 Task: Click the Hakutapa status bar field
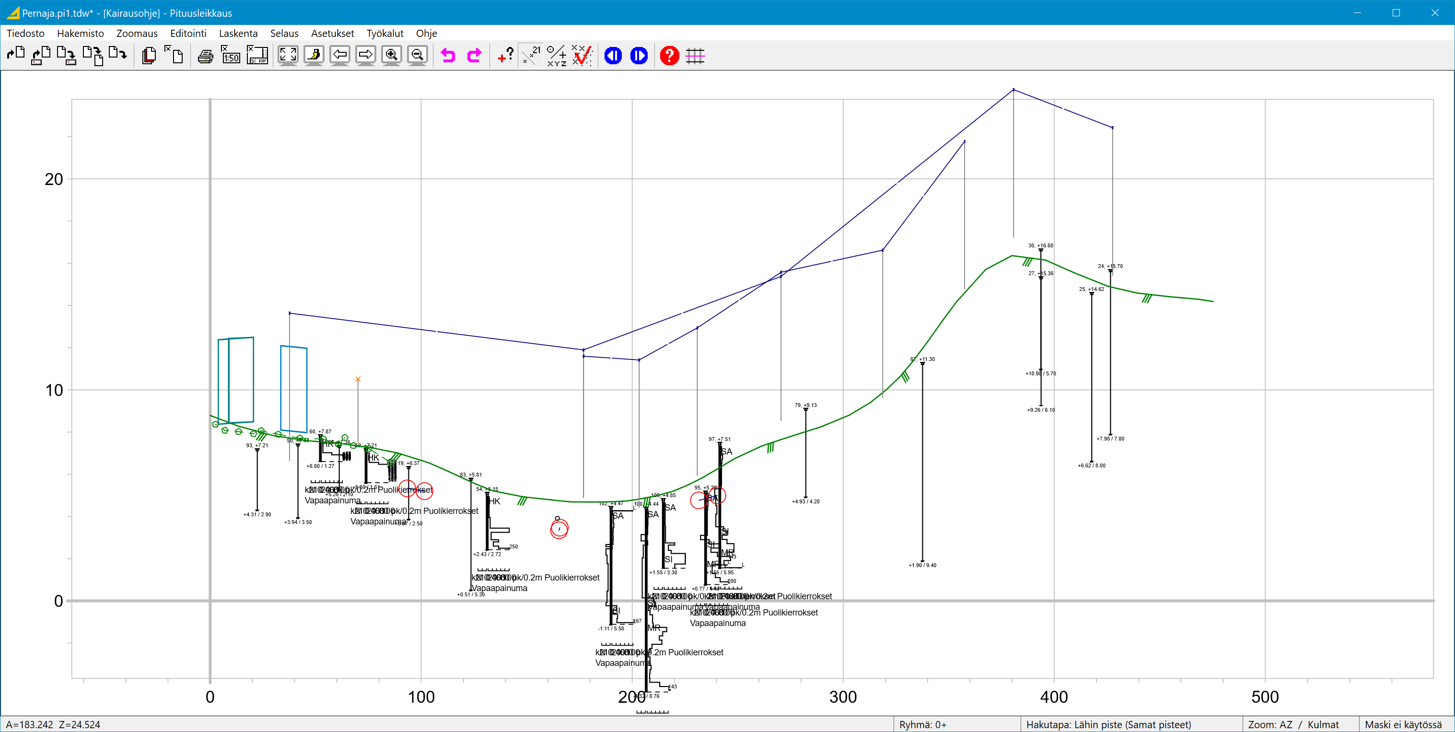click(1107, 724)
